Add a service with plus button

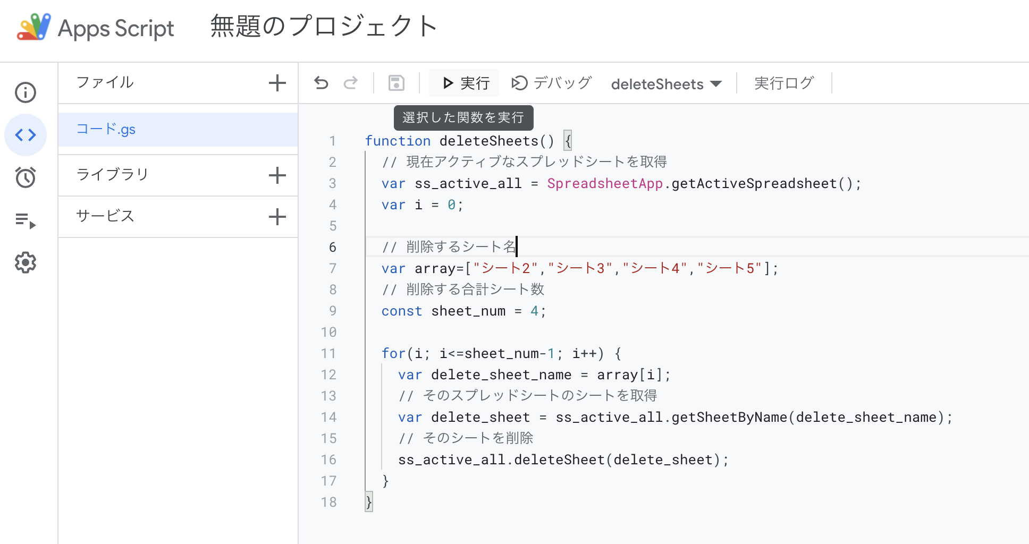coord(277,217)
